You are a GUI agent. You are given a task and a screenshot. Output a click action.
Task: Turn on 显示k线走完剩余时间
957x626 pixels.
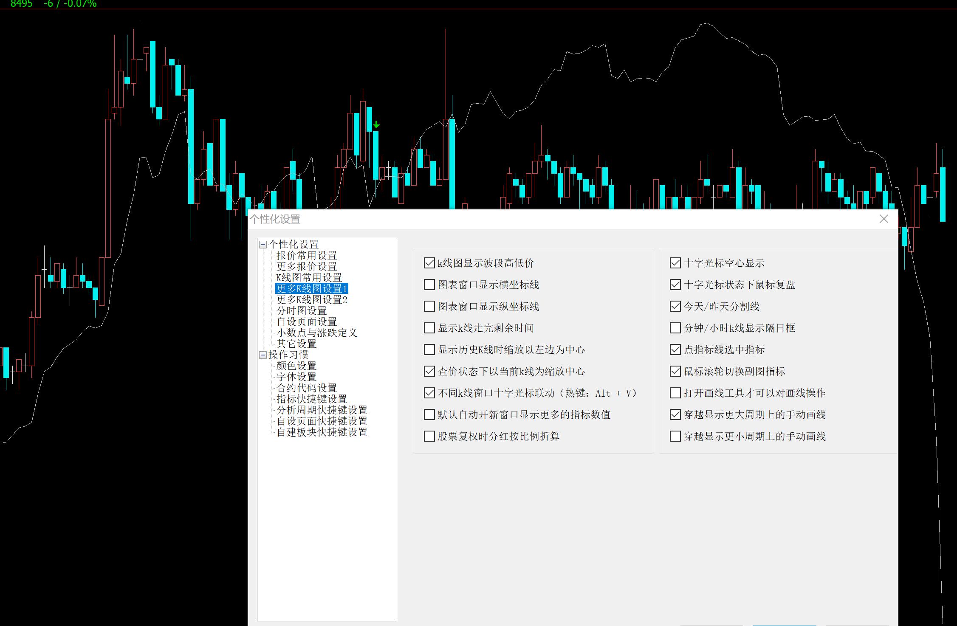click(x=429, y=328)
